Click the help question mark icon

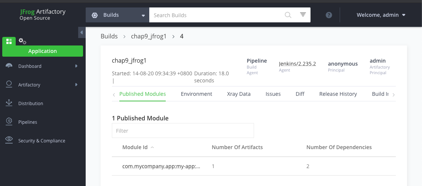[329, 15]
